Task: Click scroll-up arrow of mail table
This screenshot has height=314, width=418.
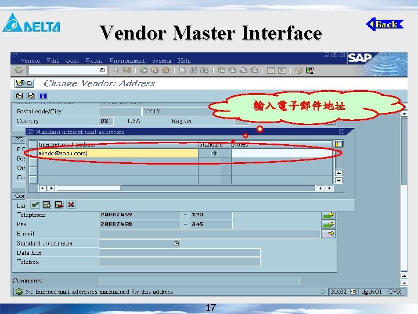Action: (x=338, y=173)
